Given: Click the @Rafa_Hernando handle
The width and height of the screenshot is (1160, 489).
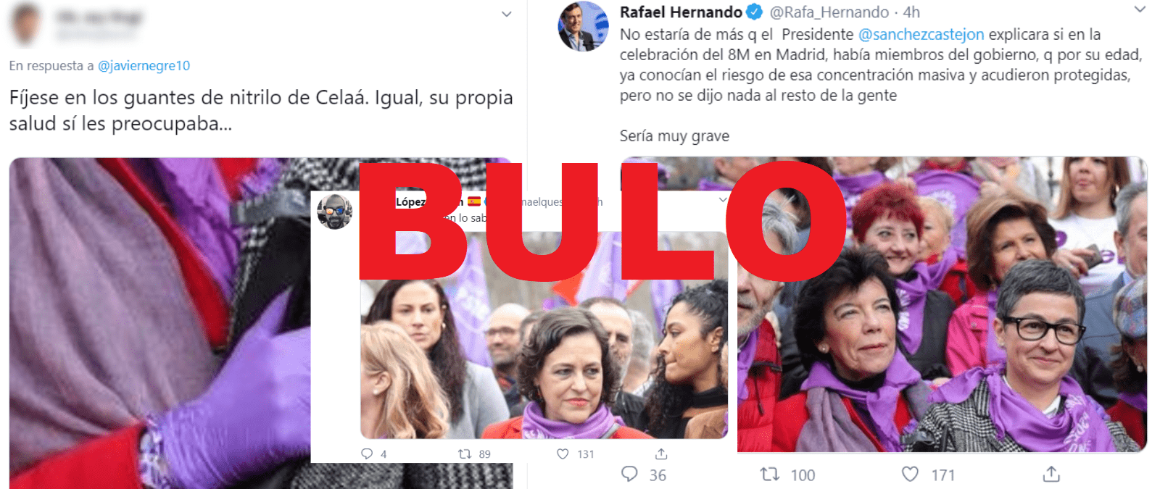Looking at the screenshot, I should 829,12.
